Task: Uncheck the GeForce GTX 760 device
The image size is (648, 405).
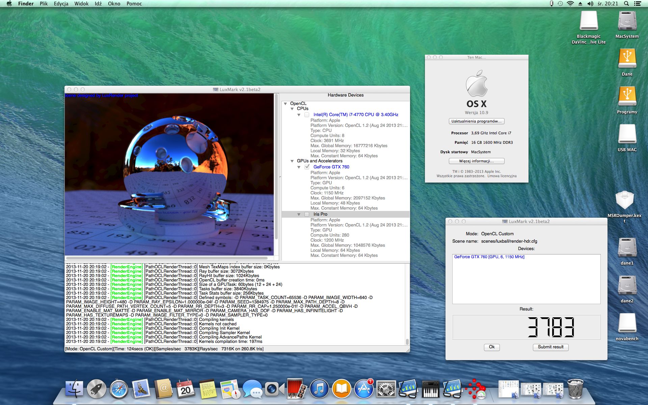Action: 307,167
